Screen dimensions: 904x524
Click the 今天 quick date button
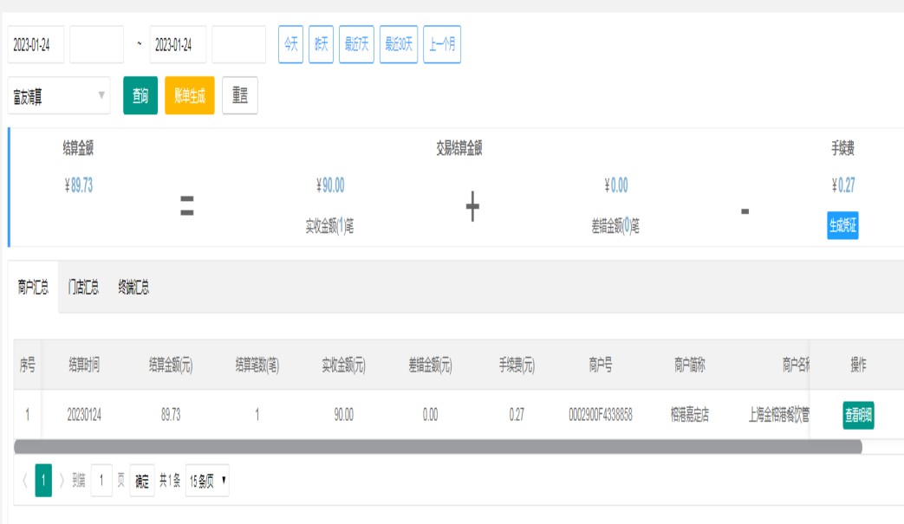[x=290, y=45]
